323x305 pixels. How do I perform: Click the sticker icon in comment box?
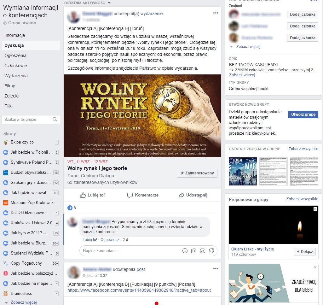pyautogui.click(x=211, y=251)
